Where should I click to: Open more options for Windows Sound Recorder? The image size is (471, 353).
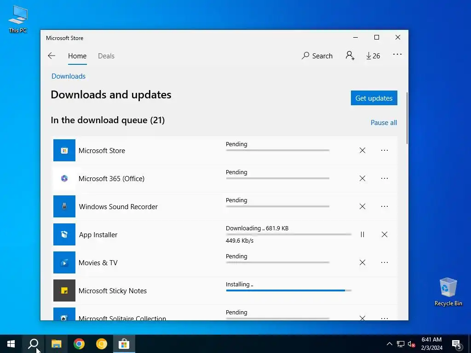pos(385,206)
